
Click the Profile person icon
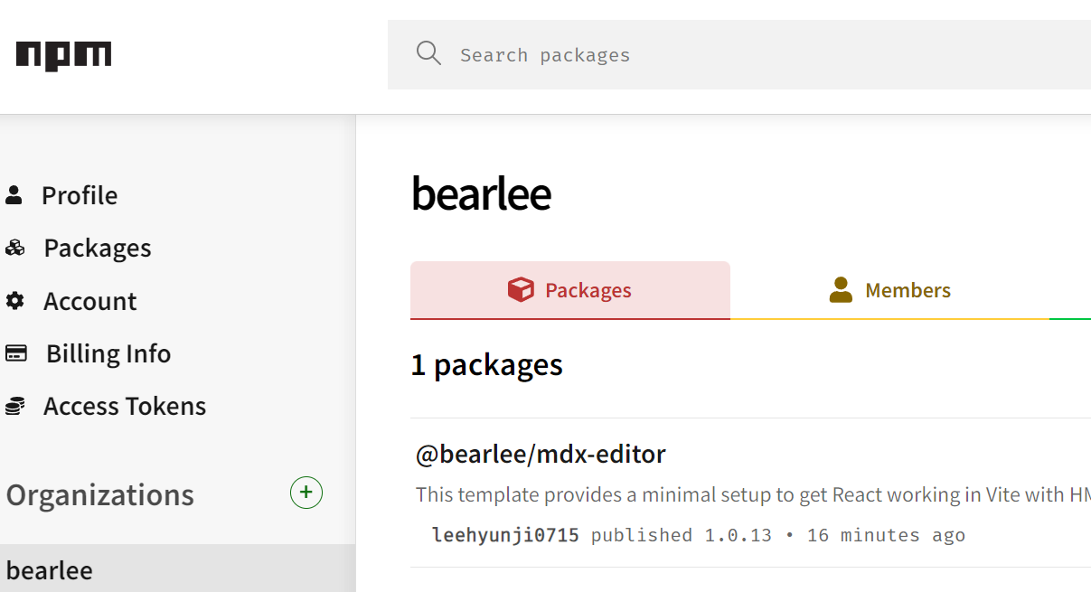[x=14, y=194]
